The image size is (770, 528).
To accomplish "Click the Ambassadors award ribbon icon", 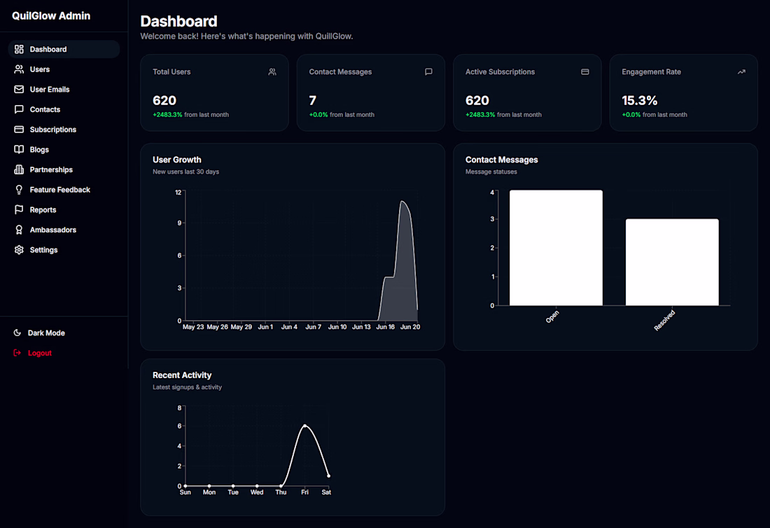I will click(19, 230).
